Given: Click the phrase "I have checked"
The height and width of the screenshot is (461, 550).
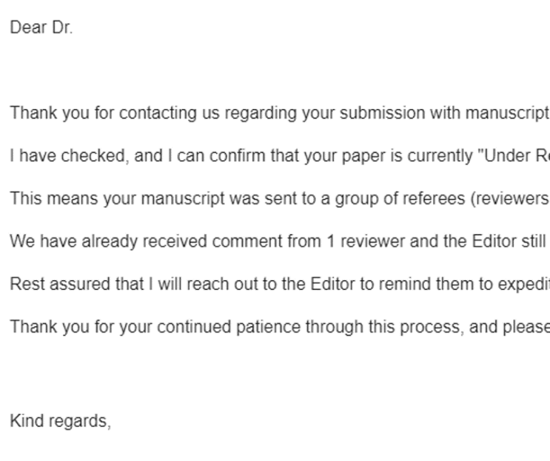Looking at the screenshot, I should [x=67, y=156].
